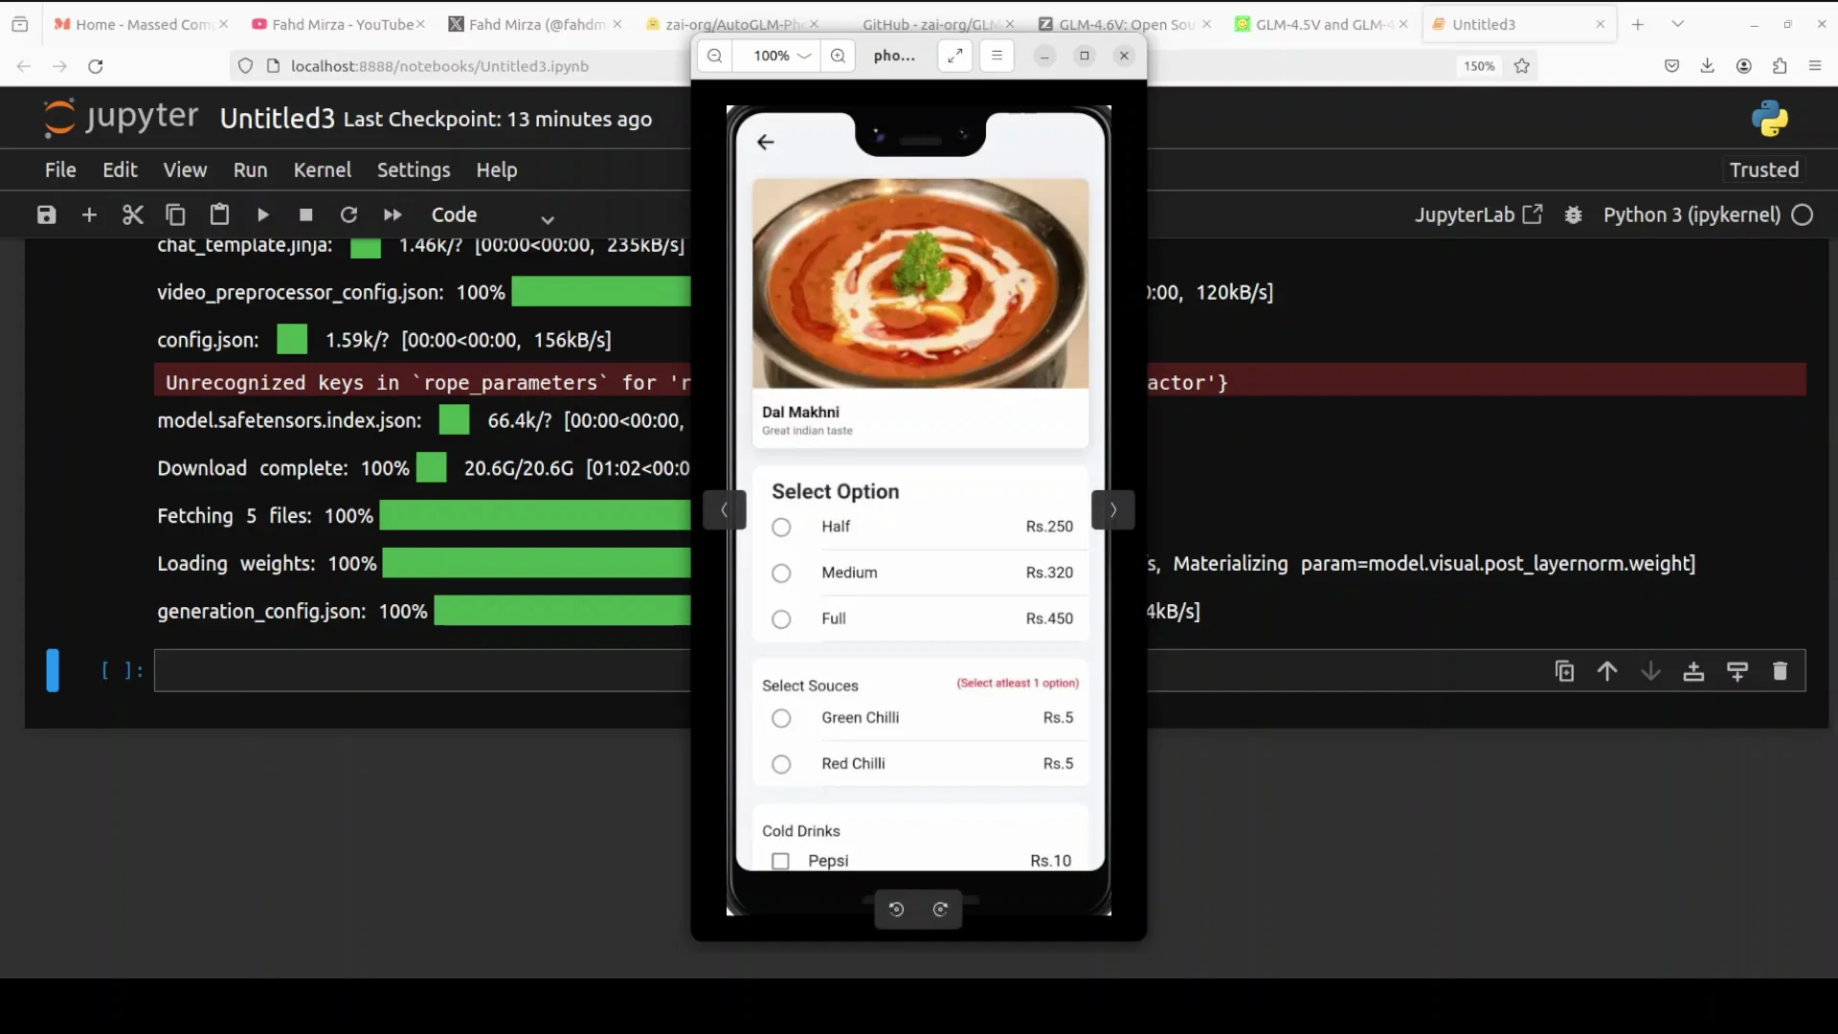Viewport: 1838px width, 1034px height.
Task: Select Green Chilli sauce option
Action: click(781, 718)
